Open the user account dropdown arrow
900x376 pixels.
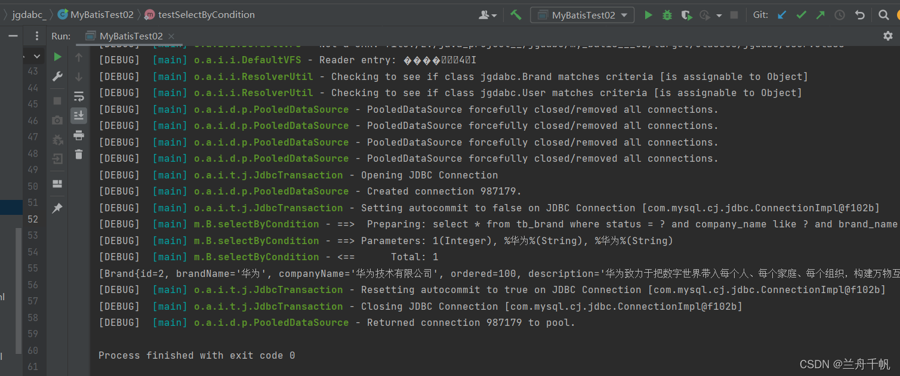click(x=495, y=16)
